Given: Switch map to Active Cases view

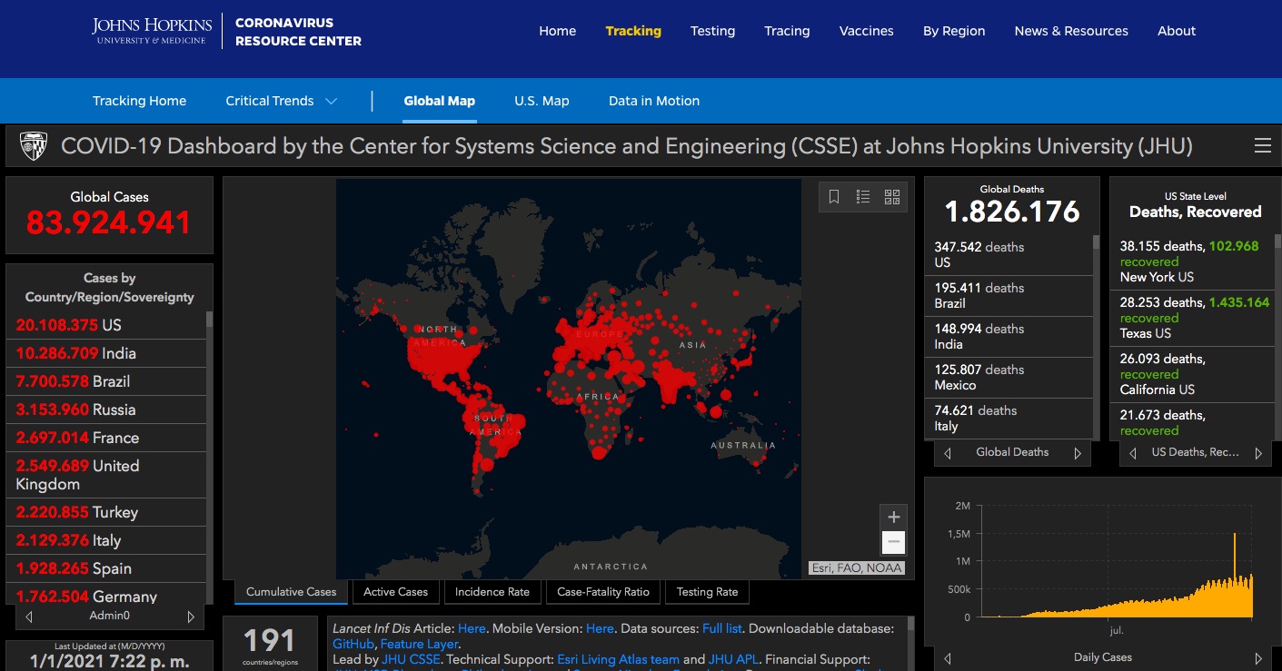Looking at the screenshot, I should coord(395,592).
